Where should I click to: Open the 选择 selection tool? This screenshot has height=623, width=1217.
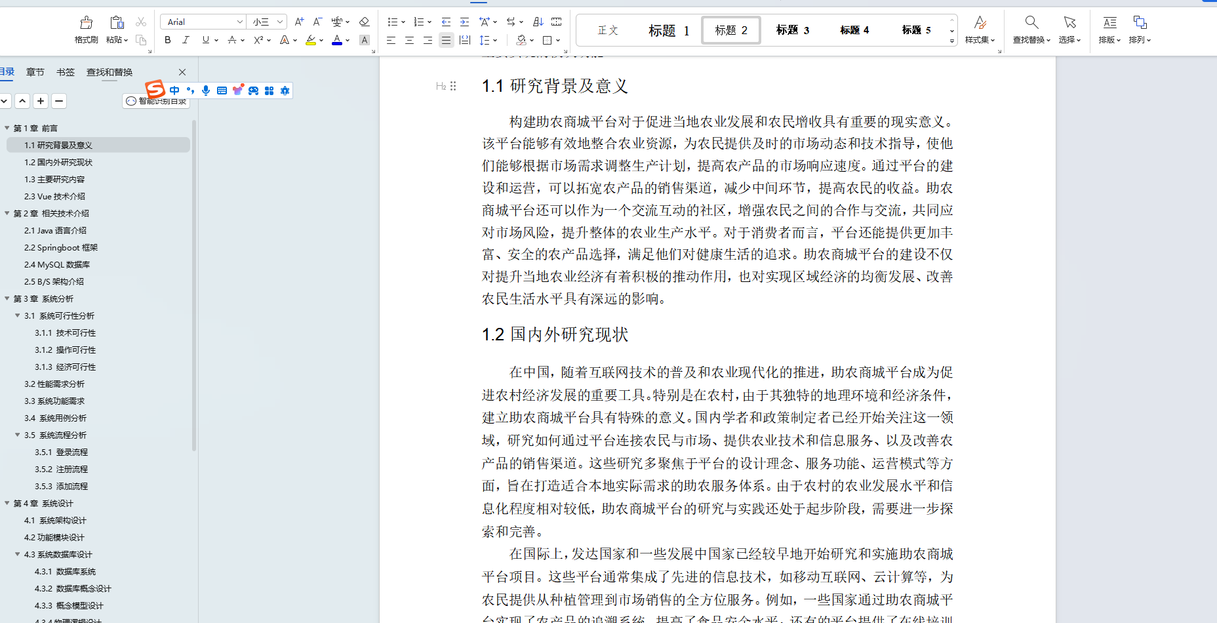point(1069,30)
